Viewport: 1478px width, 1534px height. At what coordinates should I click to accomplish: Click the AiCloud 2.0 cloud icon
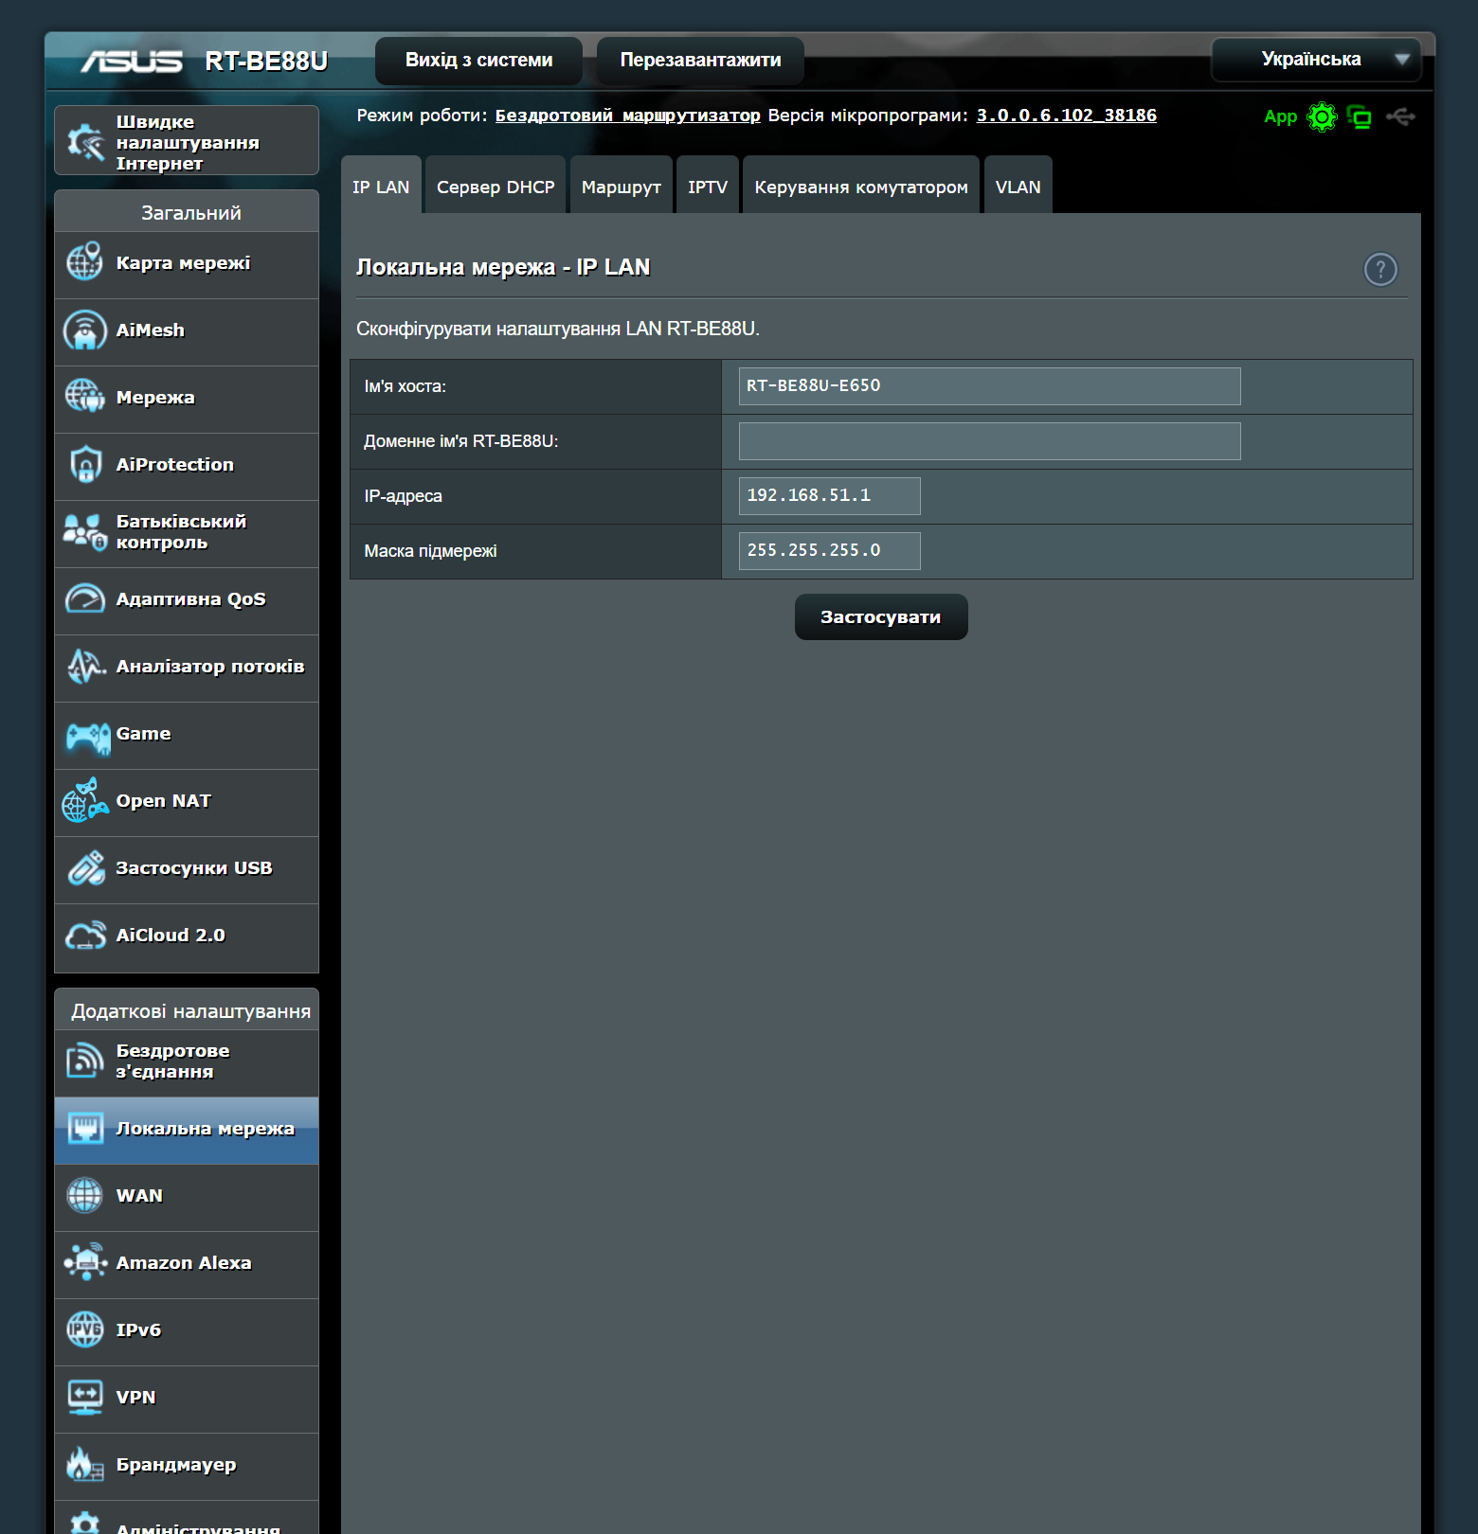tap(84, 935)
